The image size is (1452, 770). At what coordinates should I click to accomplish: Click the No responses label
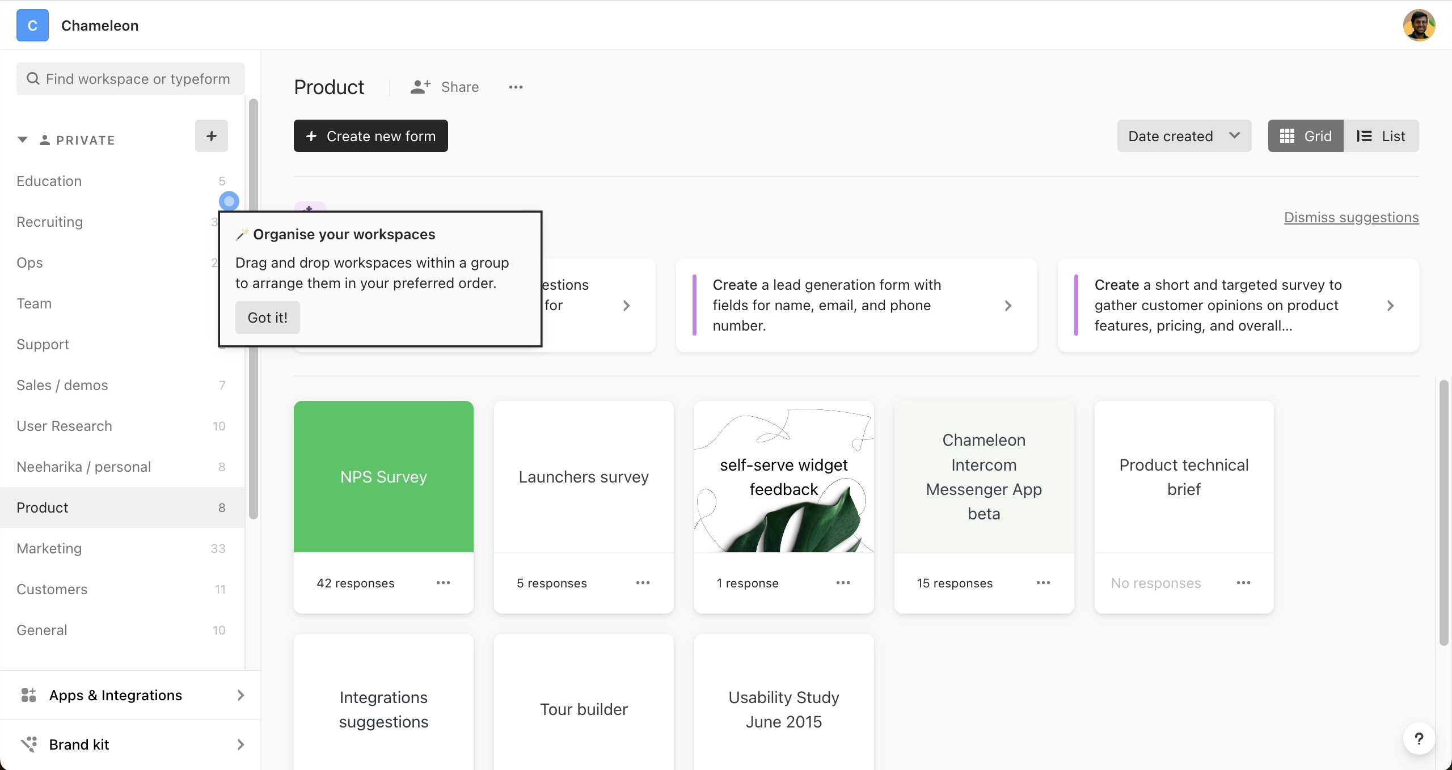pos(1156,583)
